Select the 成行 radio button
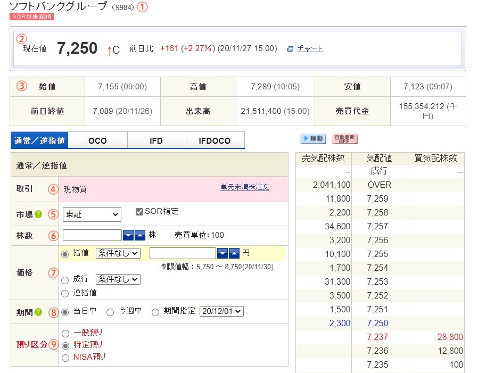 click(65, 280)
